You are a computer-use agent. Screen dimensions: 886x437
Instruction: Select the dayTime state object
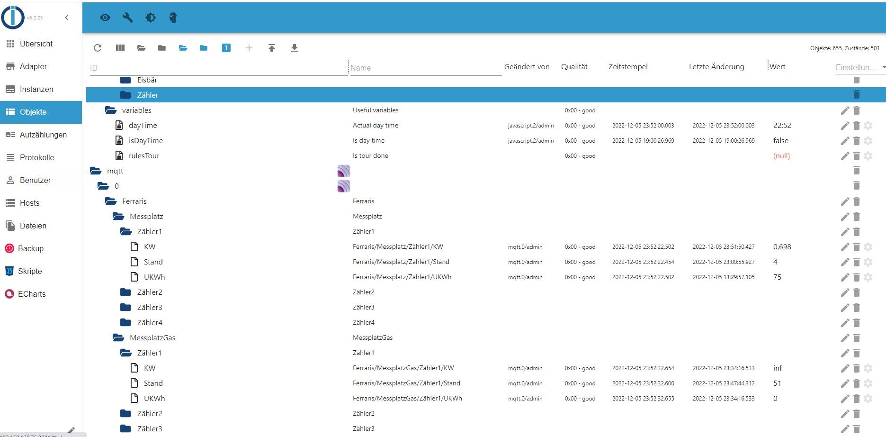(143, 126)
